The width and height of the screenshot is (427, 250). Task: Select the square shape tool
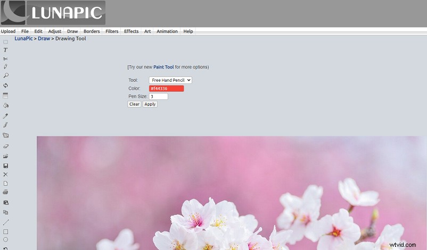(x=5, y=231)
